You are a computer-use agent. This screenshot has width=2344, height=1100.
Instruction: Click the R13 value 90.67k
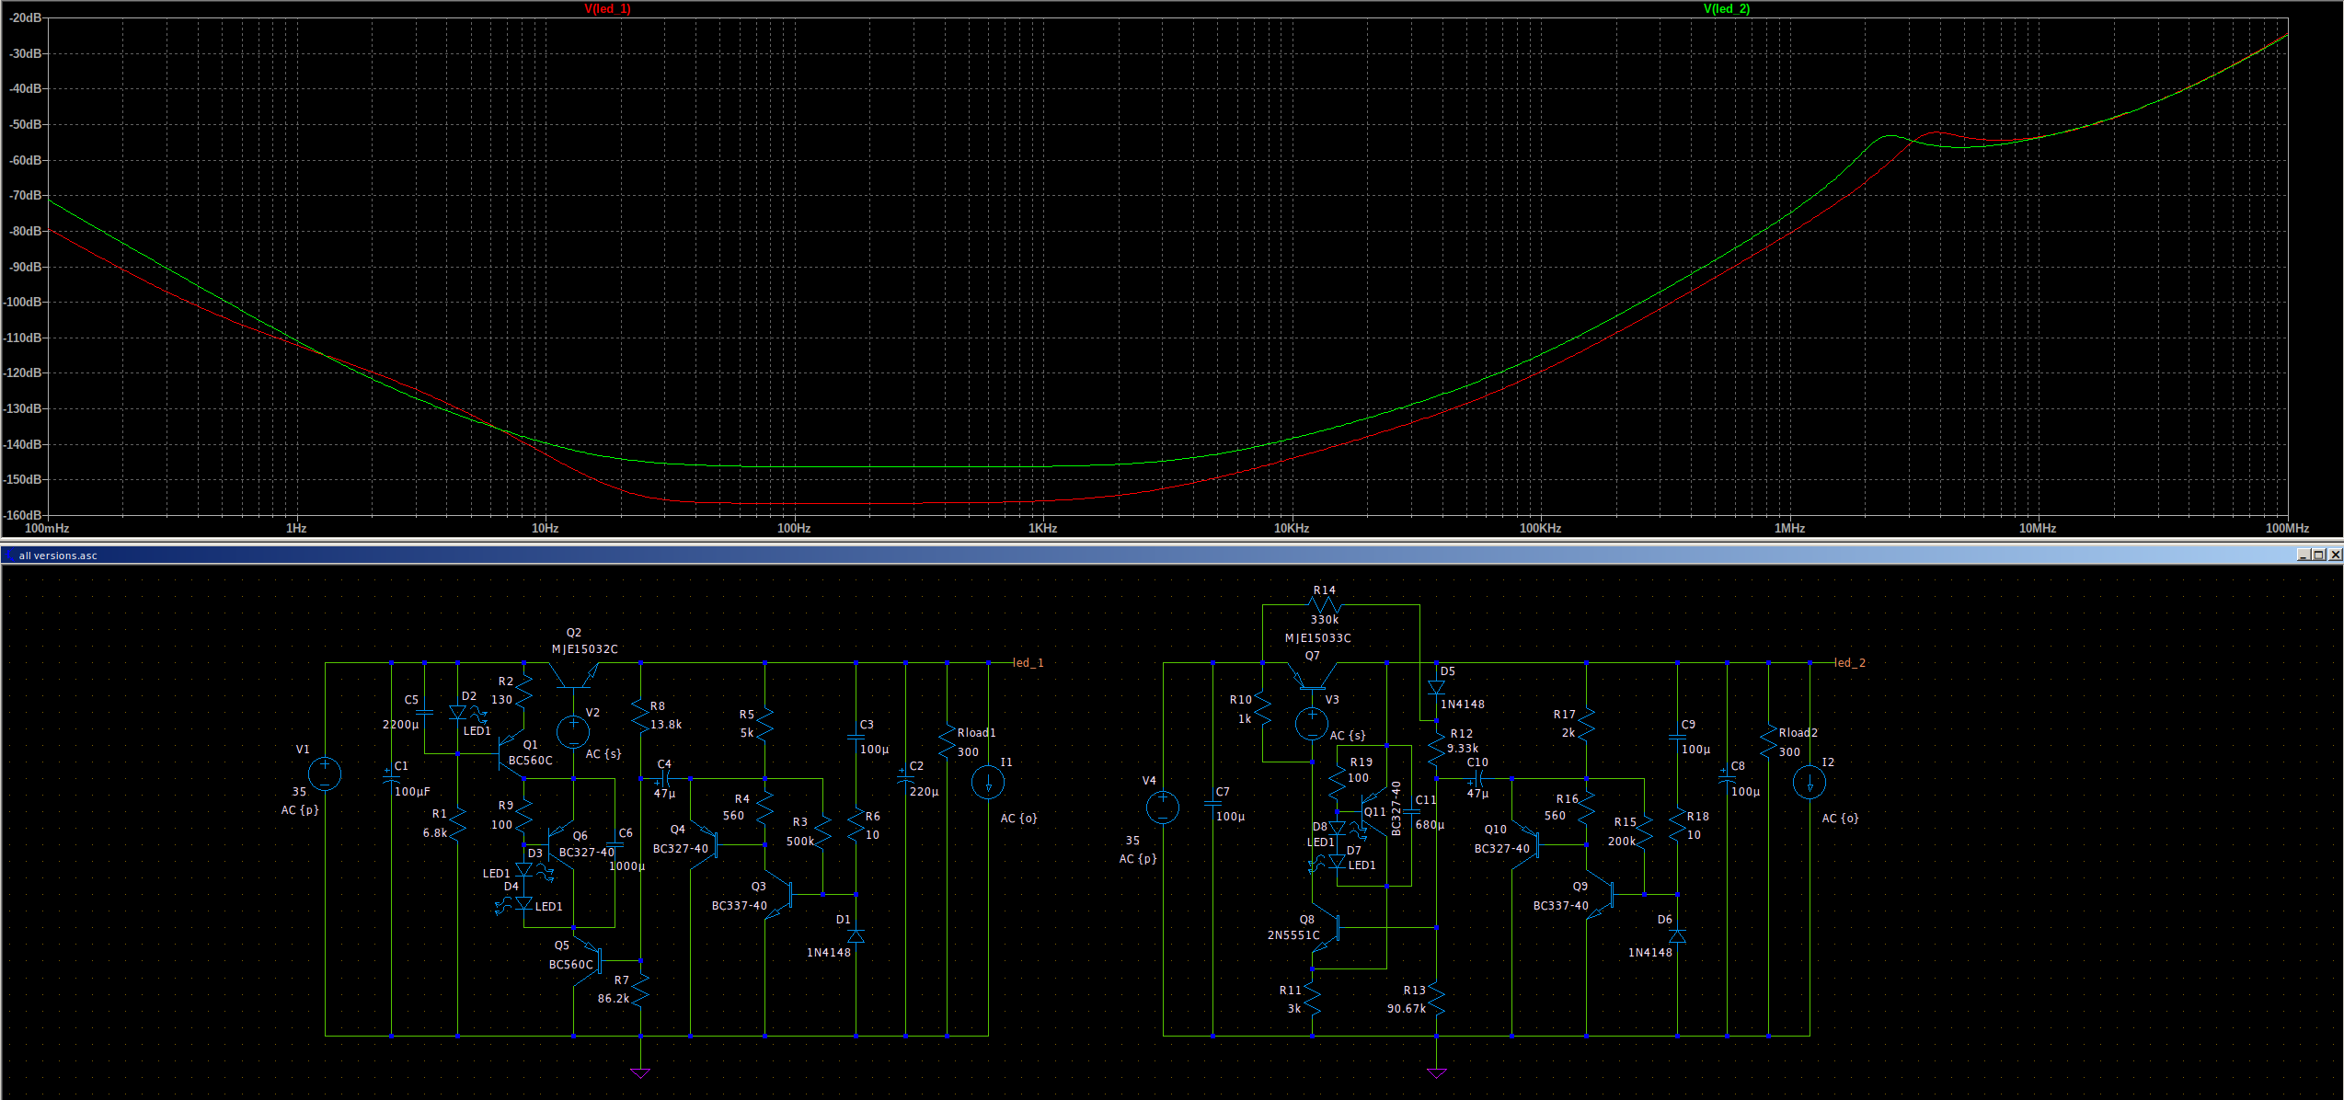pos(1408,1009)
